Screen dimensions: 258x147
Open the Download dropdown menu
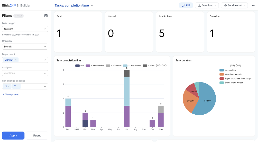(207, 5)
